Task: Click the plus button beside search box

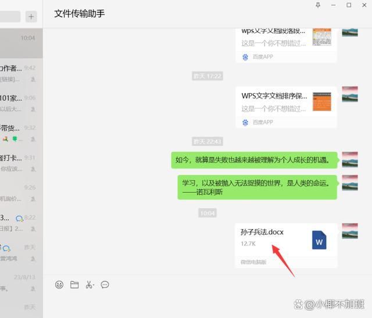Action: 31,17
